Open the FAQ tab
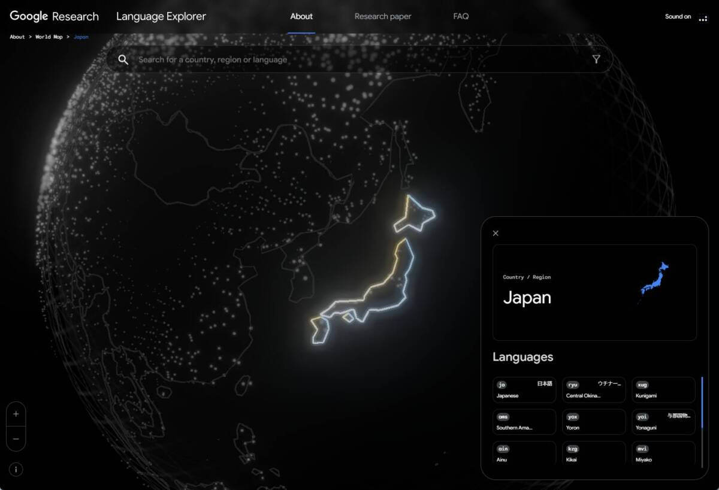Viewport: 719px width, 490px height. point(461,16)
